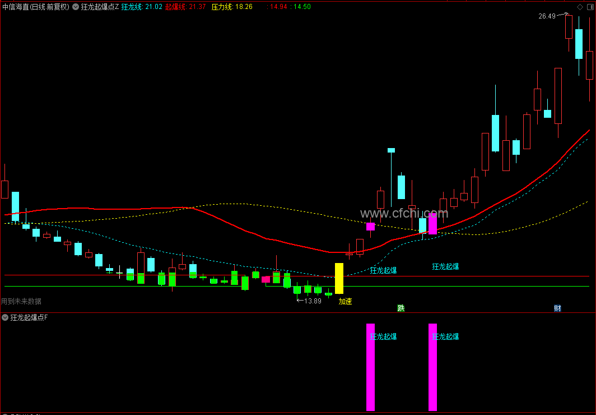
Task: Select the 压力线: 18.26 value
Action: (232, 7)
